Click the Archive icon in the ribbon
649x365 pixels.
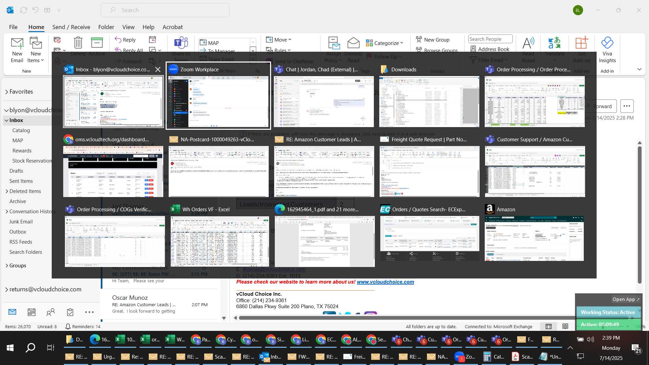click(97, 43)
